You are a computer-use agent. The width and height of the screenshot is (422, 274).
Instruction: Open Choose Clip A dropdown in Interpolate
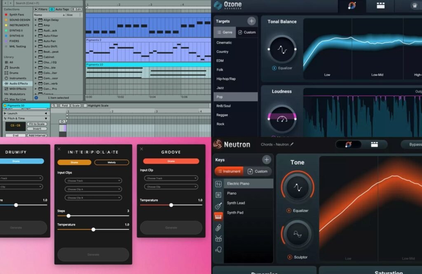[93, 189]
